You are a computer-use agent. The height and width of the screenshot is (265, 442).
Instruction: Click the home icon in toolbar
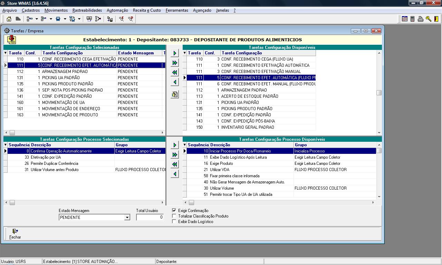coord(9,19)
